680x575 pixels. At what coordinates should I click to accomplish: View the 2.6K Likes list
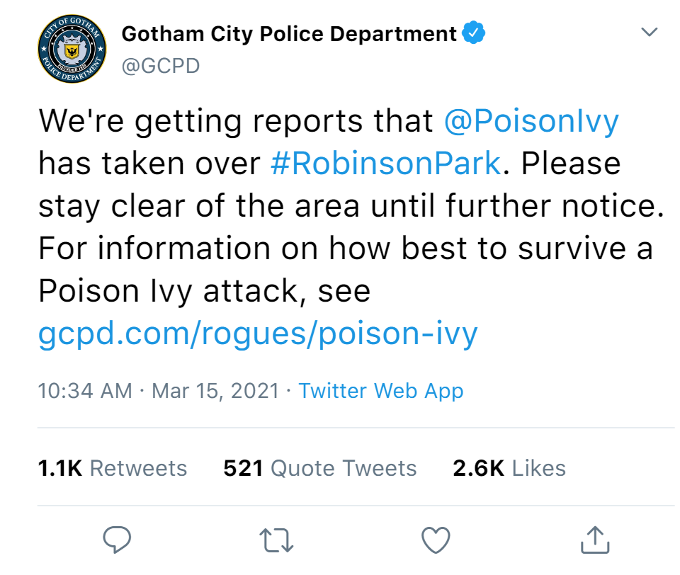[x=509, y=468]
